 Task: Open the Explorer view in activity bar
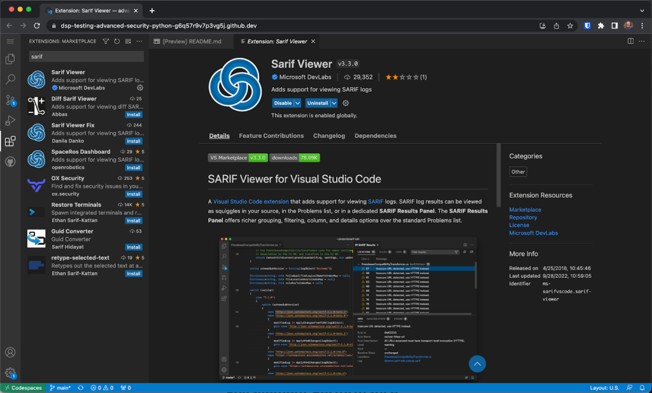pos(10,59)
